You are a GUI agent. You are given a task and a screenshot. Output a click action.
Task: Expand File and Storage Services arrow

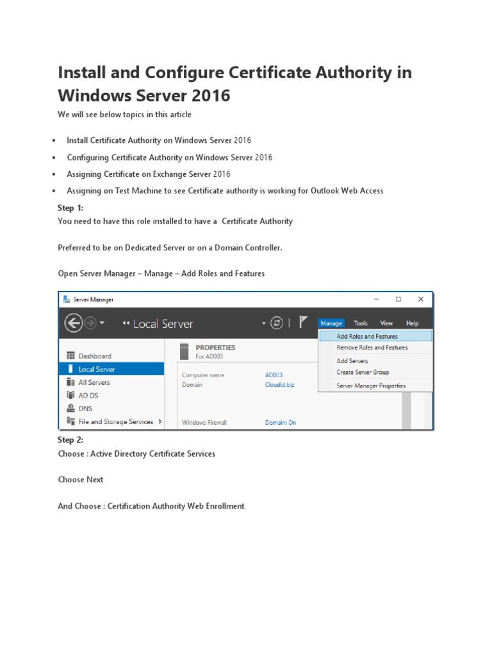point(160,422)
